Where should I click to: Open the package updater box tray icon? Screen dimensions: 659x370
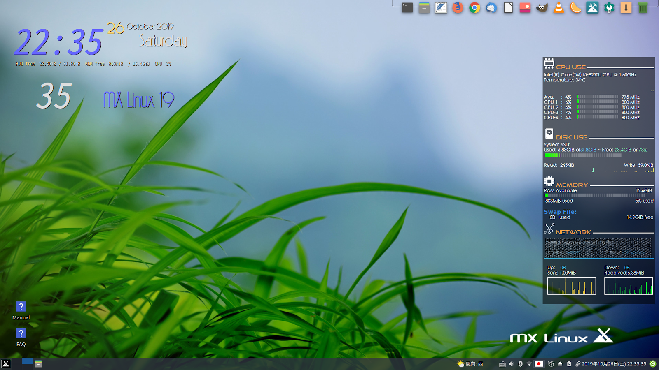pos(551,364)
